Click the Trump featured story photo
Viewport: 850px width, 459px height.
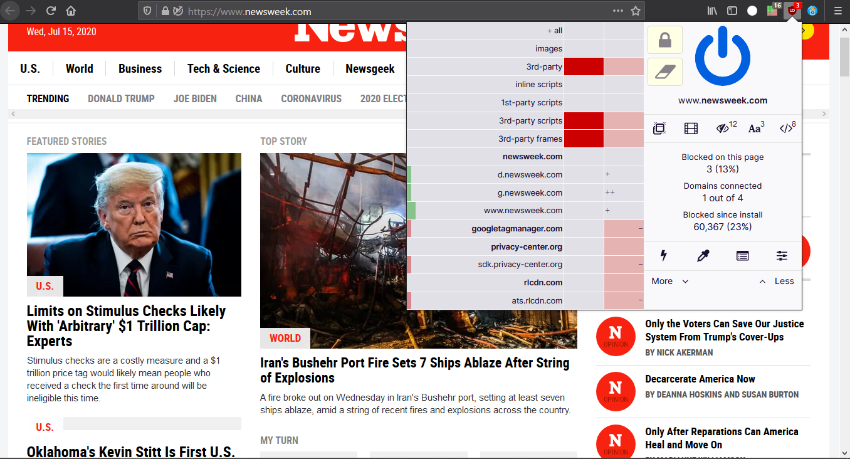[x=134, y=224]
